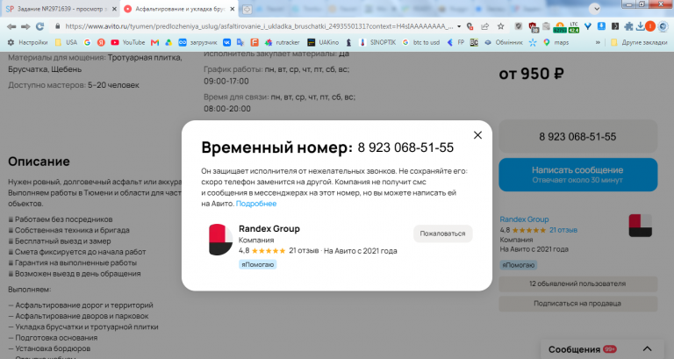Open a new browser tab
Screen dimensions: 674x359
click(x=247, y=9)
